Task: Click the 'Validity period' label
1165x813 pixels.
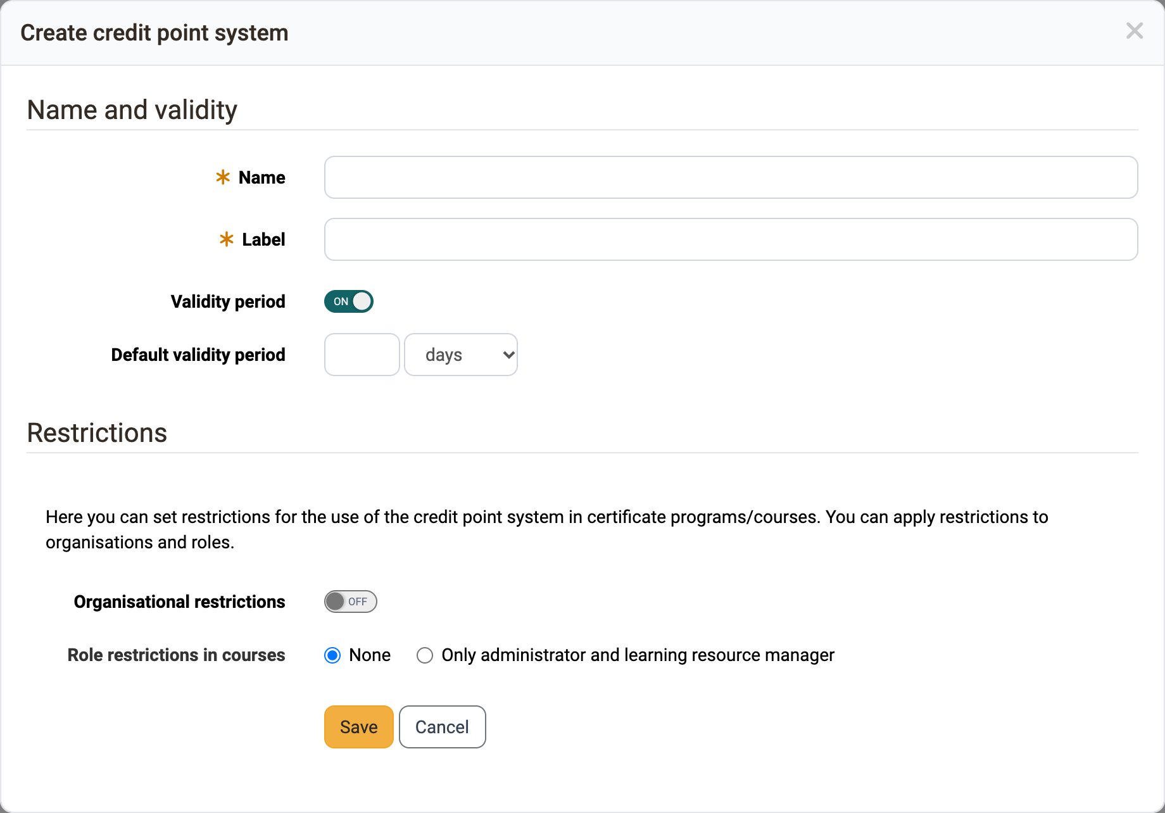Action: point(228,302)
